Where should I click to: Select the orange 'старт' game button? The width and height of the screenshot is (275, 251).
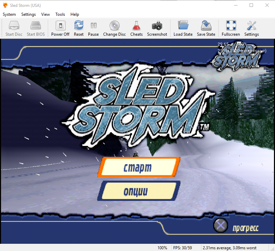tap(139, 167)
